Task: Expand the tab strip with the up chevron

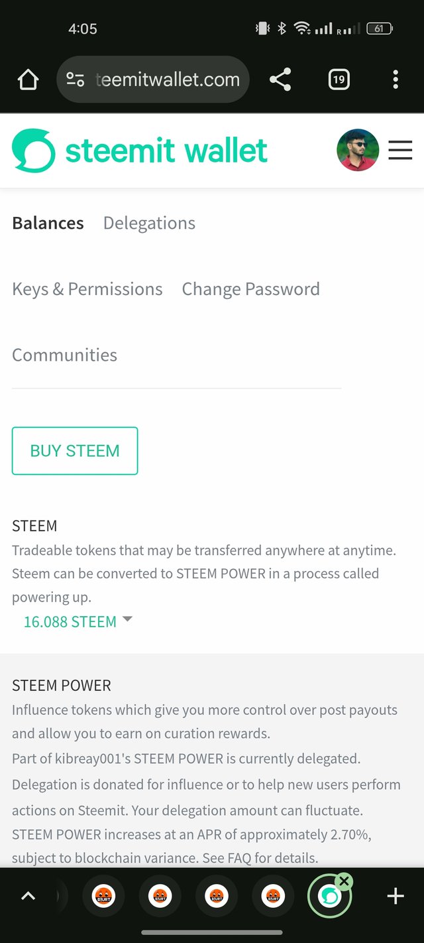Action: coord(28,897)
